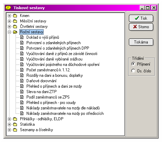This screenshot has height=142, width=162.
Task: Expand the Měsíční sestavy folder
Action: tap(9, 21)
